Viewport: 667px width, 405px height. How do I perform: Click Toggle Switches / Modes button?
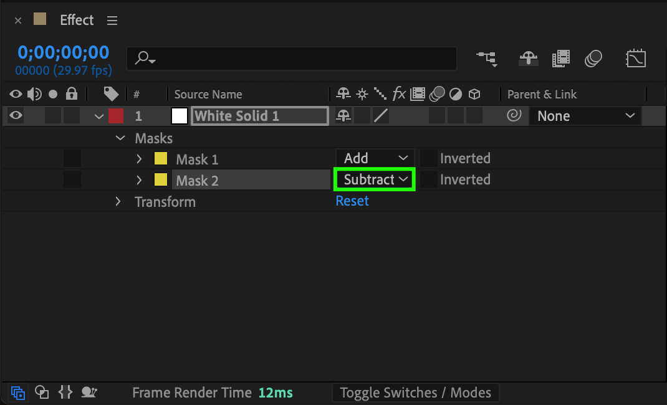(416, 393)
